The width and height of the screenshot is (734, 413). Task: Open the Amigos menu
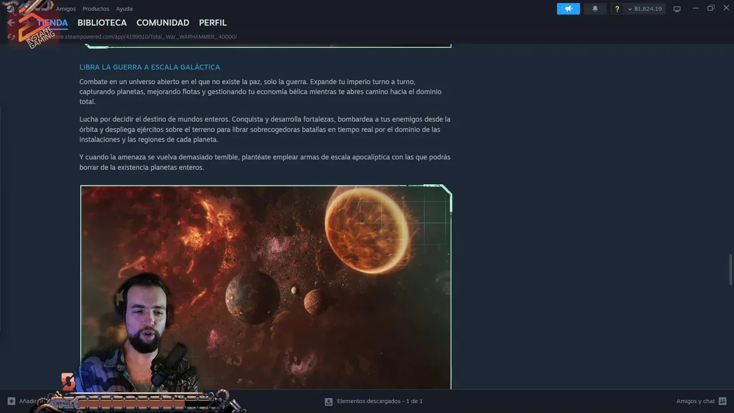pyautogui.click(x=66, y=9)
